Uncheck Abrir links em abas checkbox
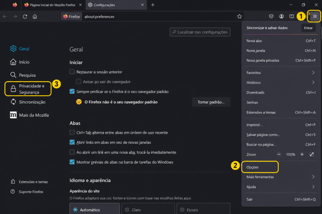 [72, 142]
